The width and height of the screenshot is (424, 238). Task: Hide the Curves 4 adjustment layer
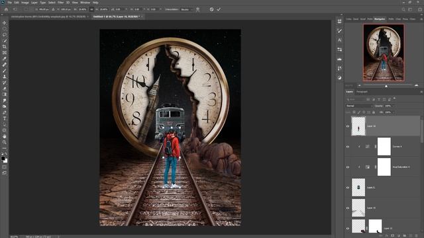[348, 147]
